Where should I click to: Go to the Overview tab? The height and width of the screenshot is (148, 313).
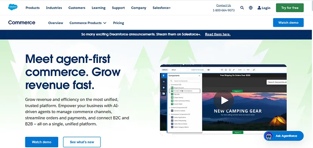point(56,23)
